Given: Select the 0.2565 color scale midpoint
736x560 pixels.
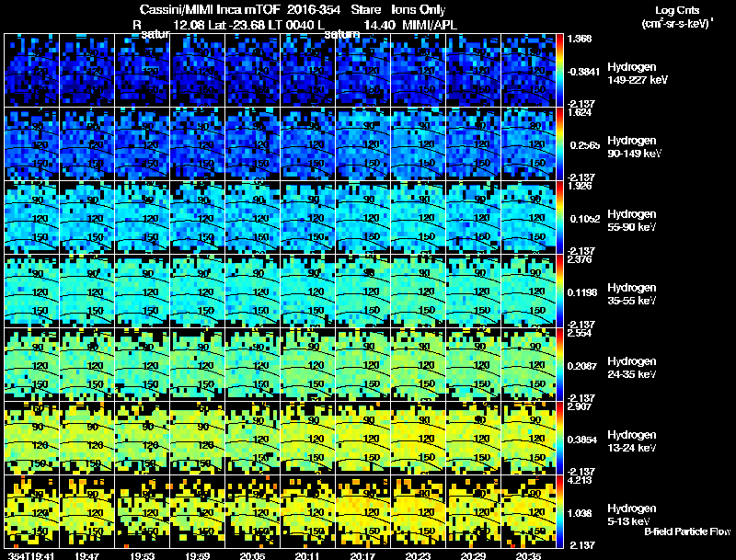Looking at the screenshot, I should click(x=585, y=145).
